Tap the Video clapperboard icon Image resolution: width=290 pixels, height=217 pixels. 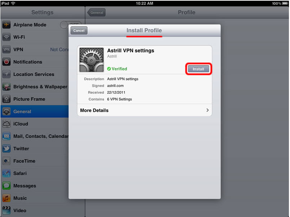[6, 211]
